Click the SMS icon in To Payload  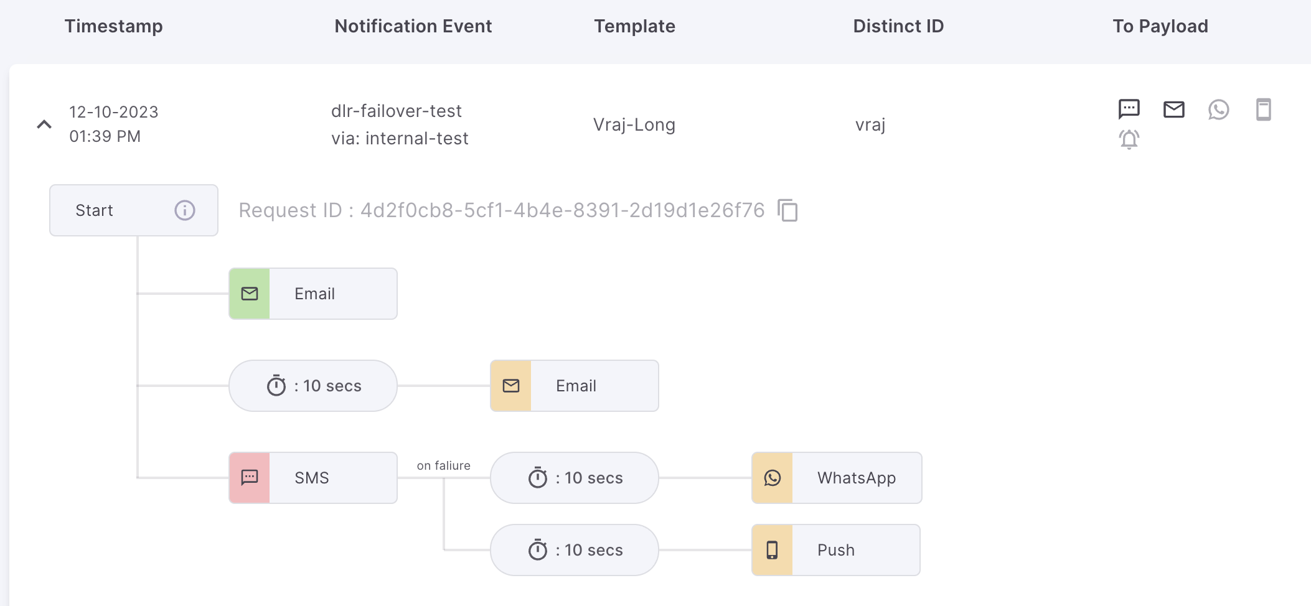(x=1129, y=109)
